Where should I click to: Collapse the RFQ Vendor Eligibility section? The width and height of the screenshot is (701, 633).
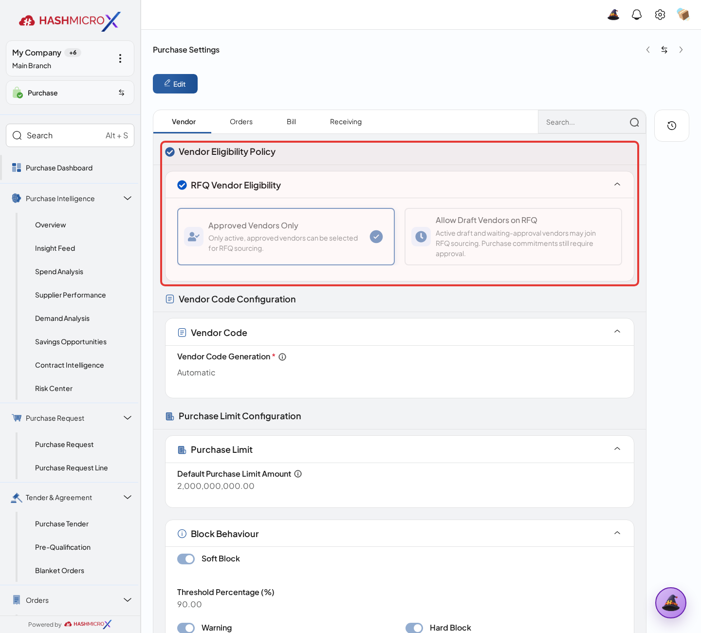click(x=617, y=185)
